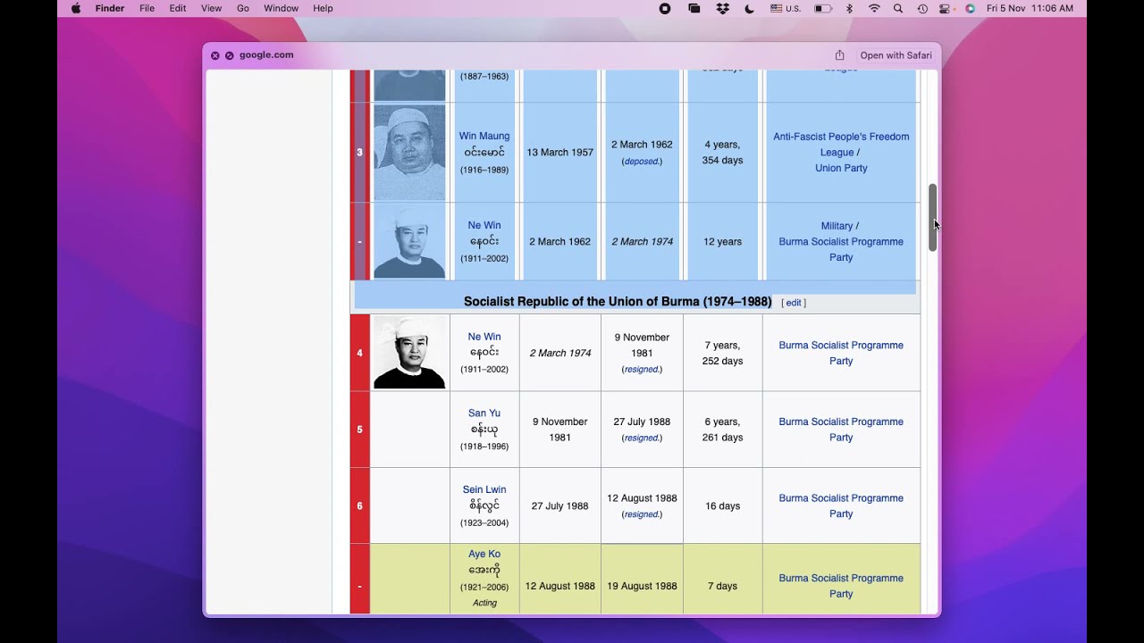Click the '12 years' duration cell
The height and width of the screenshot is (643, 1144).
[722, 241]
